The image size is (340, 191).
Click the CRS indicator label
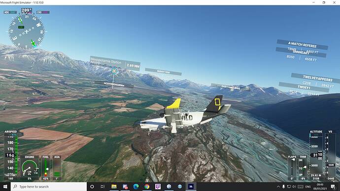pos(43,12)
